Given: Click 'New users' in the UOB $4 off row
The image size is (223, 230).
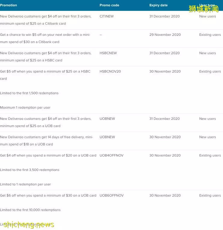Looking at the screenshot, I should click(x=208, y=119).
